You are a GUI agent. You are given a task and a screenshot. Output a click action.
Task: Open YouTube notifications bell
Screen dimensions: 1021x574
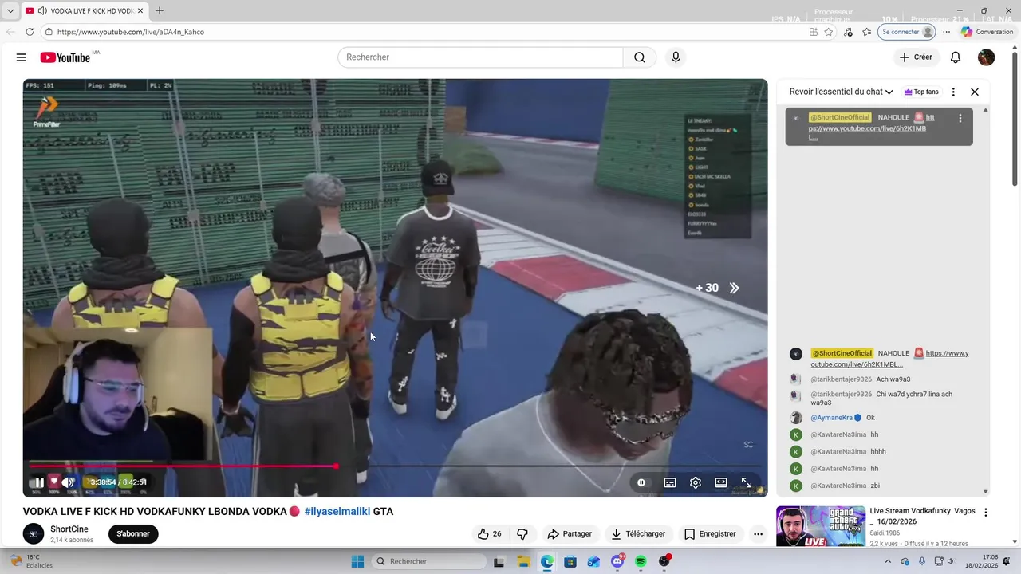click(956, 57)
